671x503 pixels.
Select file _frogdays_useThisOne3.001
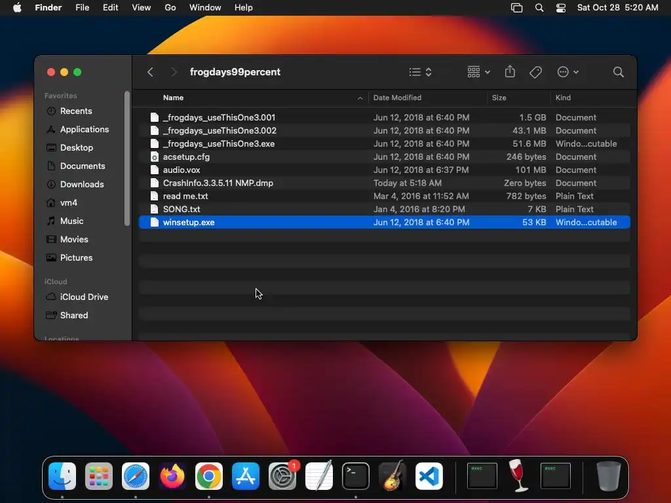point(384,117)
